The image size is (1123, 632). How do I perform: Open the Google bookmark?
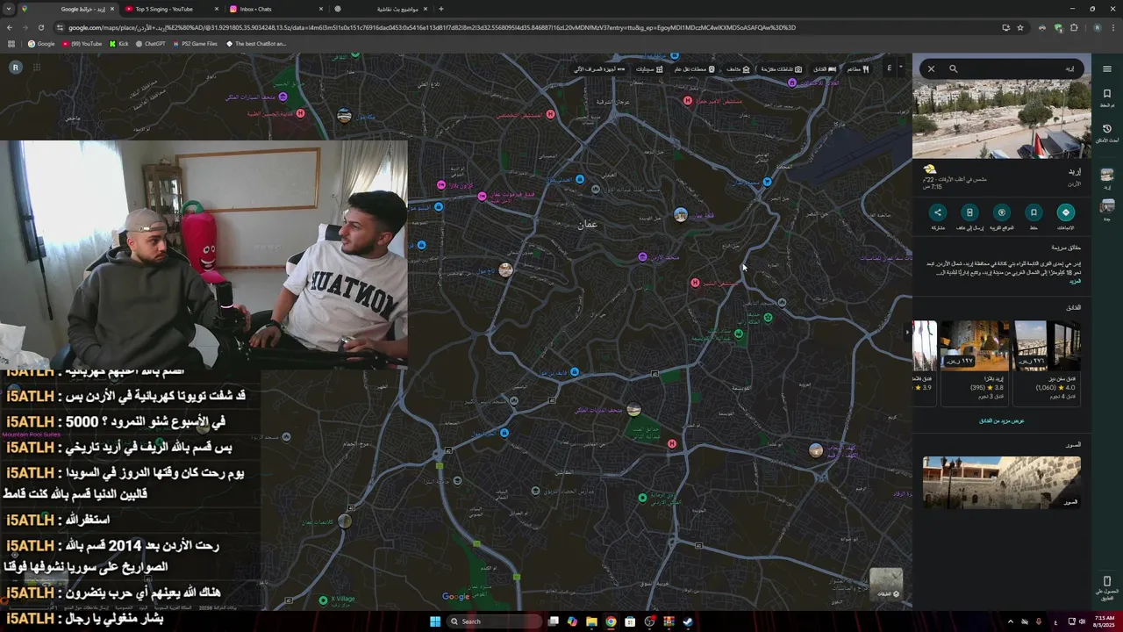[x=41, y=43]
